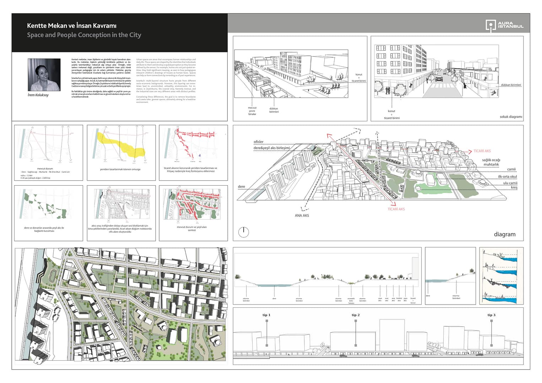The width and height of the screenshot is (542, 383).
Task: Click the 'Kentte Mekan ve İnsan Kavramı' title
Action: click(x=72, y=26)
